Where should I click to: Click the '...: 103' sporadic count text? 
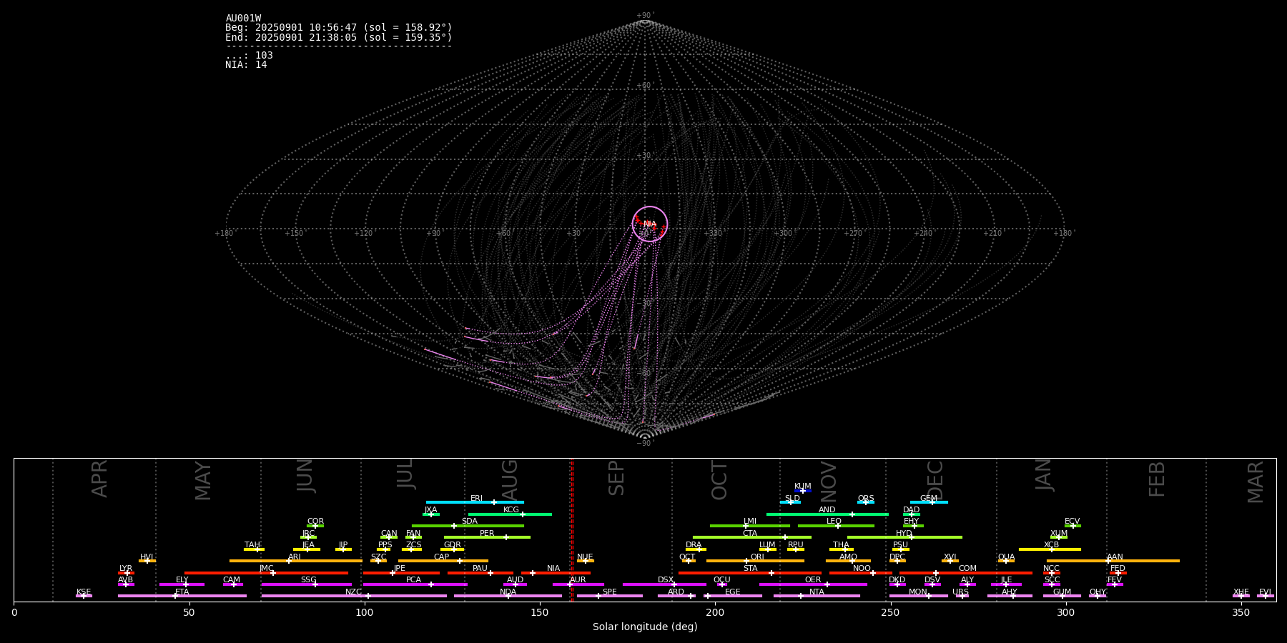point(249,56)
